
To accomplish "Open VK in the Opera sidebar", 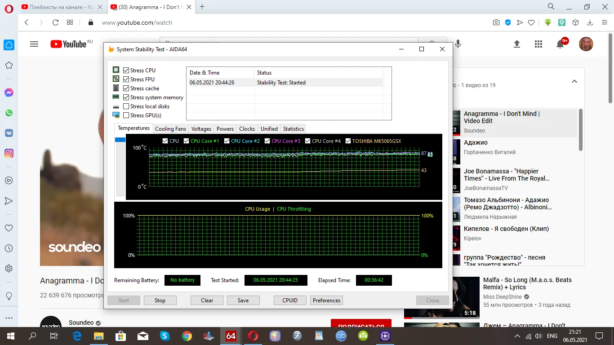I will point(9,133).
